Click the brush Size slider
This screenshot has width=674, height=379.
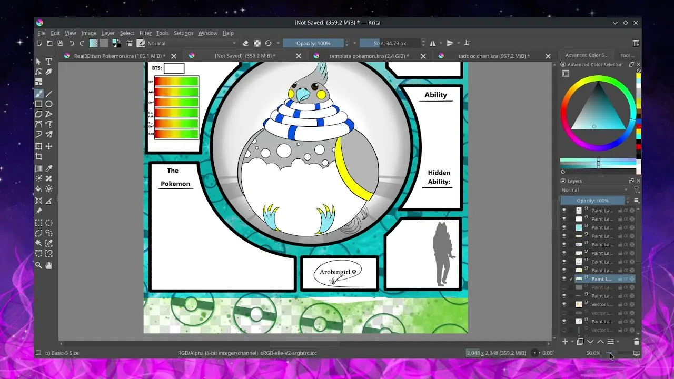[390, 43]
